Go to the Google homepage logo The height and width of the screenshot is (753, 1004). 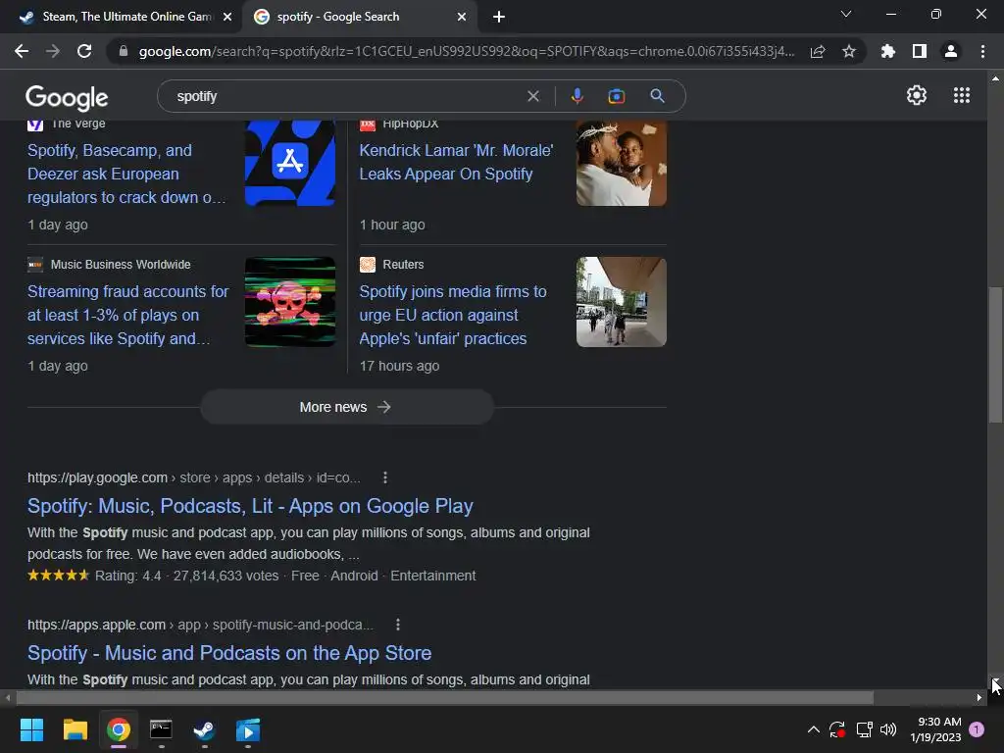(67, 97)
